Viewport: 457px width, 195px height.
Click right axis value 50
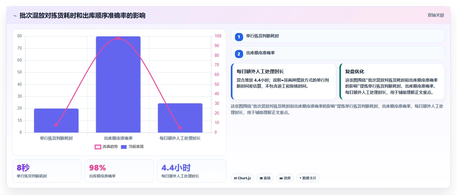click(217, 84)
